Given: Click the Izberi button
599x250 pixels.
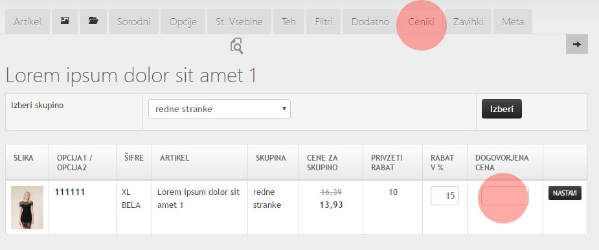Looking at the screenshot, I should point(502,109).
